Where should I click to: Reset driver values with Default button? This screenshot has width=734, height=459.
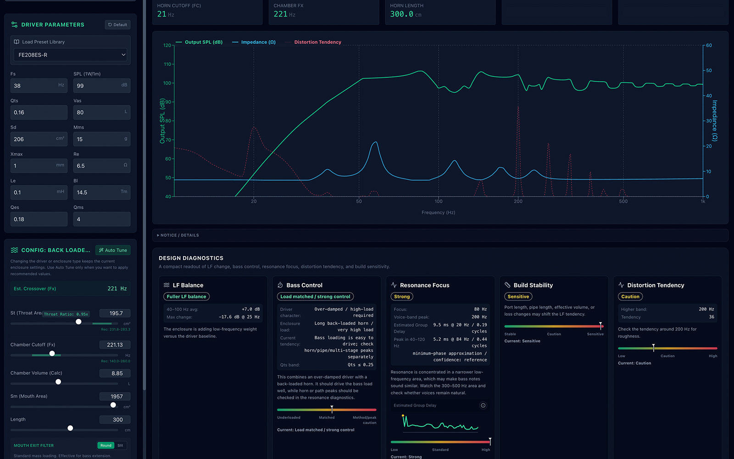pyautogui.click(x=117, y=25)
